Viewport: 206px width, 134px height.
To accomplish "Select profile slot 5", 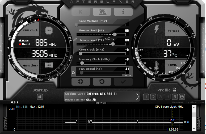I will [x=175, y=97].
